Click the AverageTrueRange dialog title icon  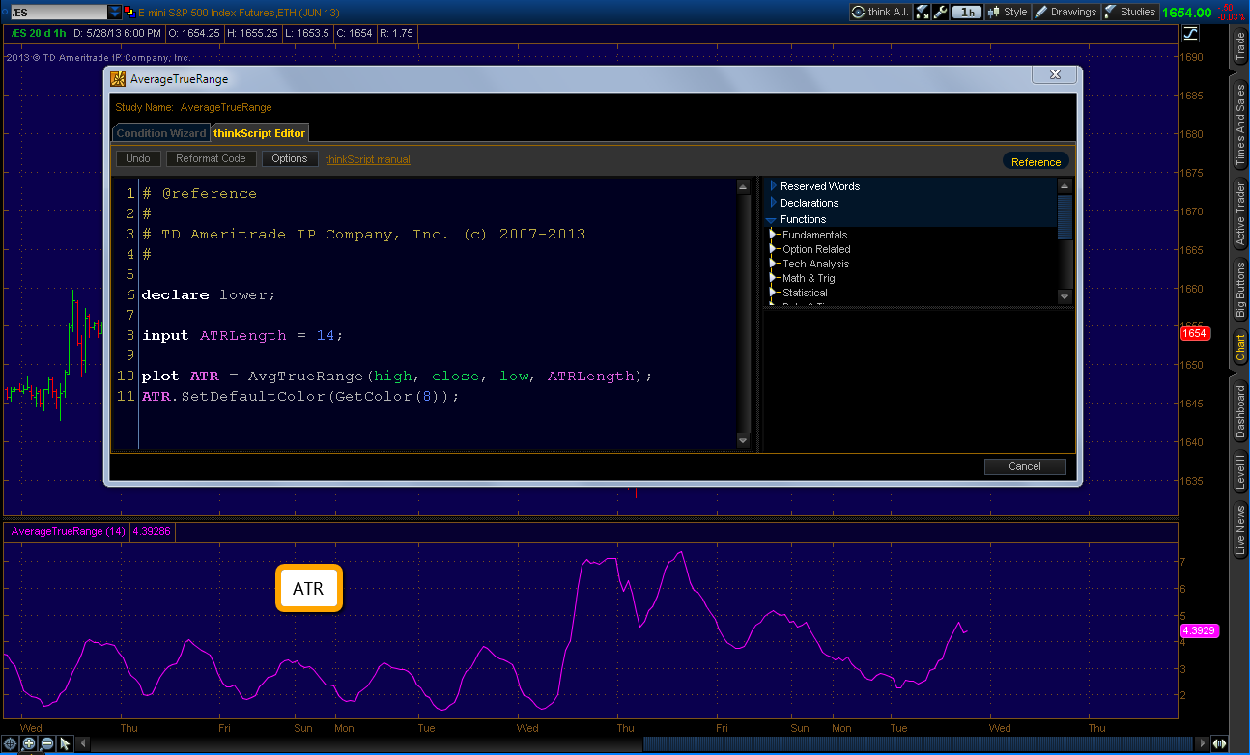tap(117, 79)
